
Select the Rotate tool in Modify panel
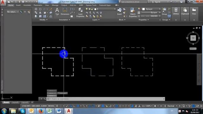coord(40,9)
